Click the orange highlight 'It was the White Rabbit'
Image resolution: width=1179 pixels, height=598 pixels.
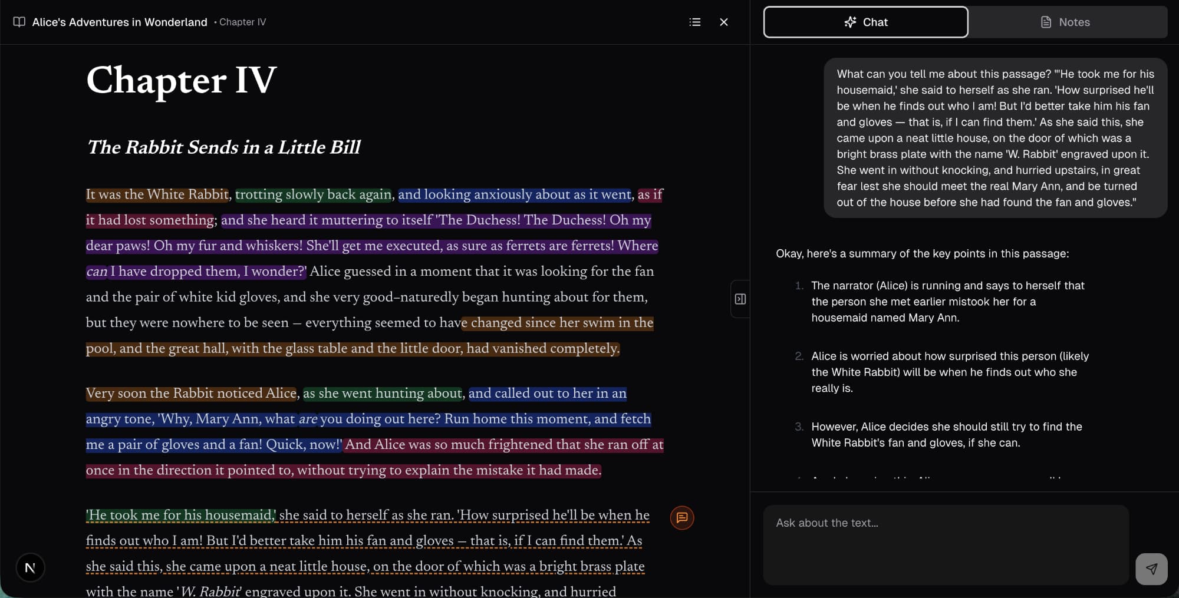point(157,194)
